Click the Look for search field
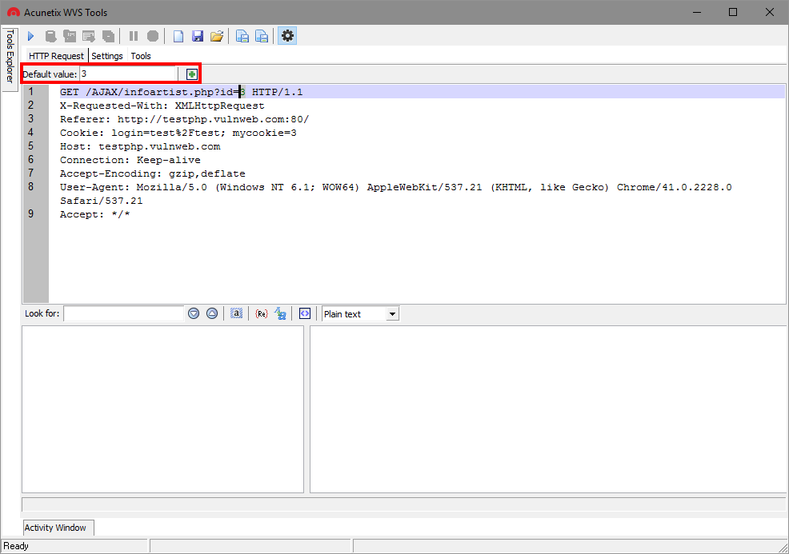Viewport: 789px width, 554px height. tap(124, 313)
